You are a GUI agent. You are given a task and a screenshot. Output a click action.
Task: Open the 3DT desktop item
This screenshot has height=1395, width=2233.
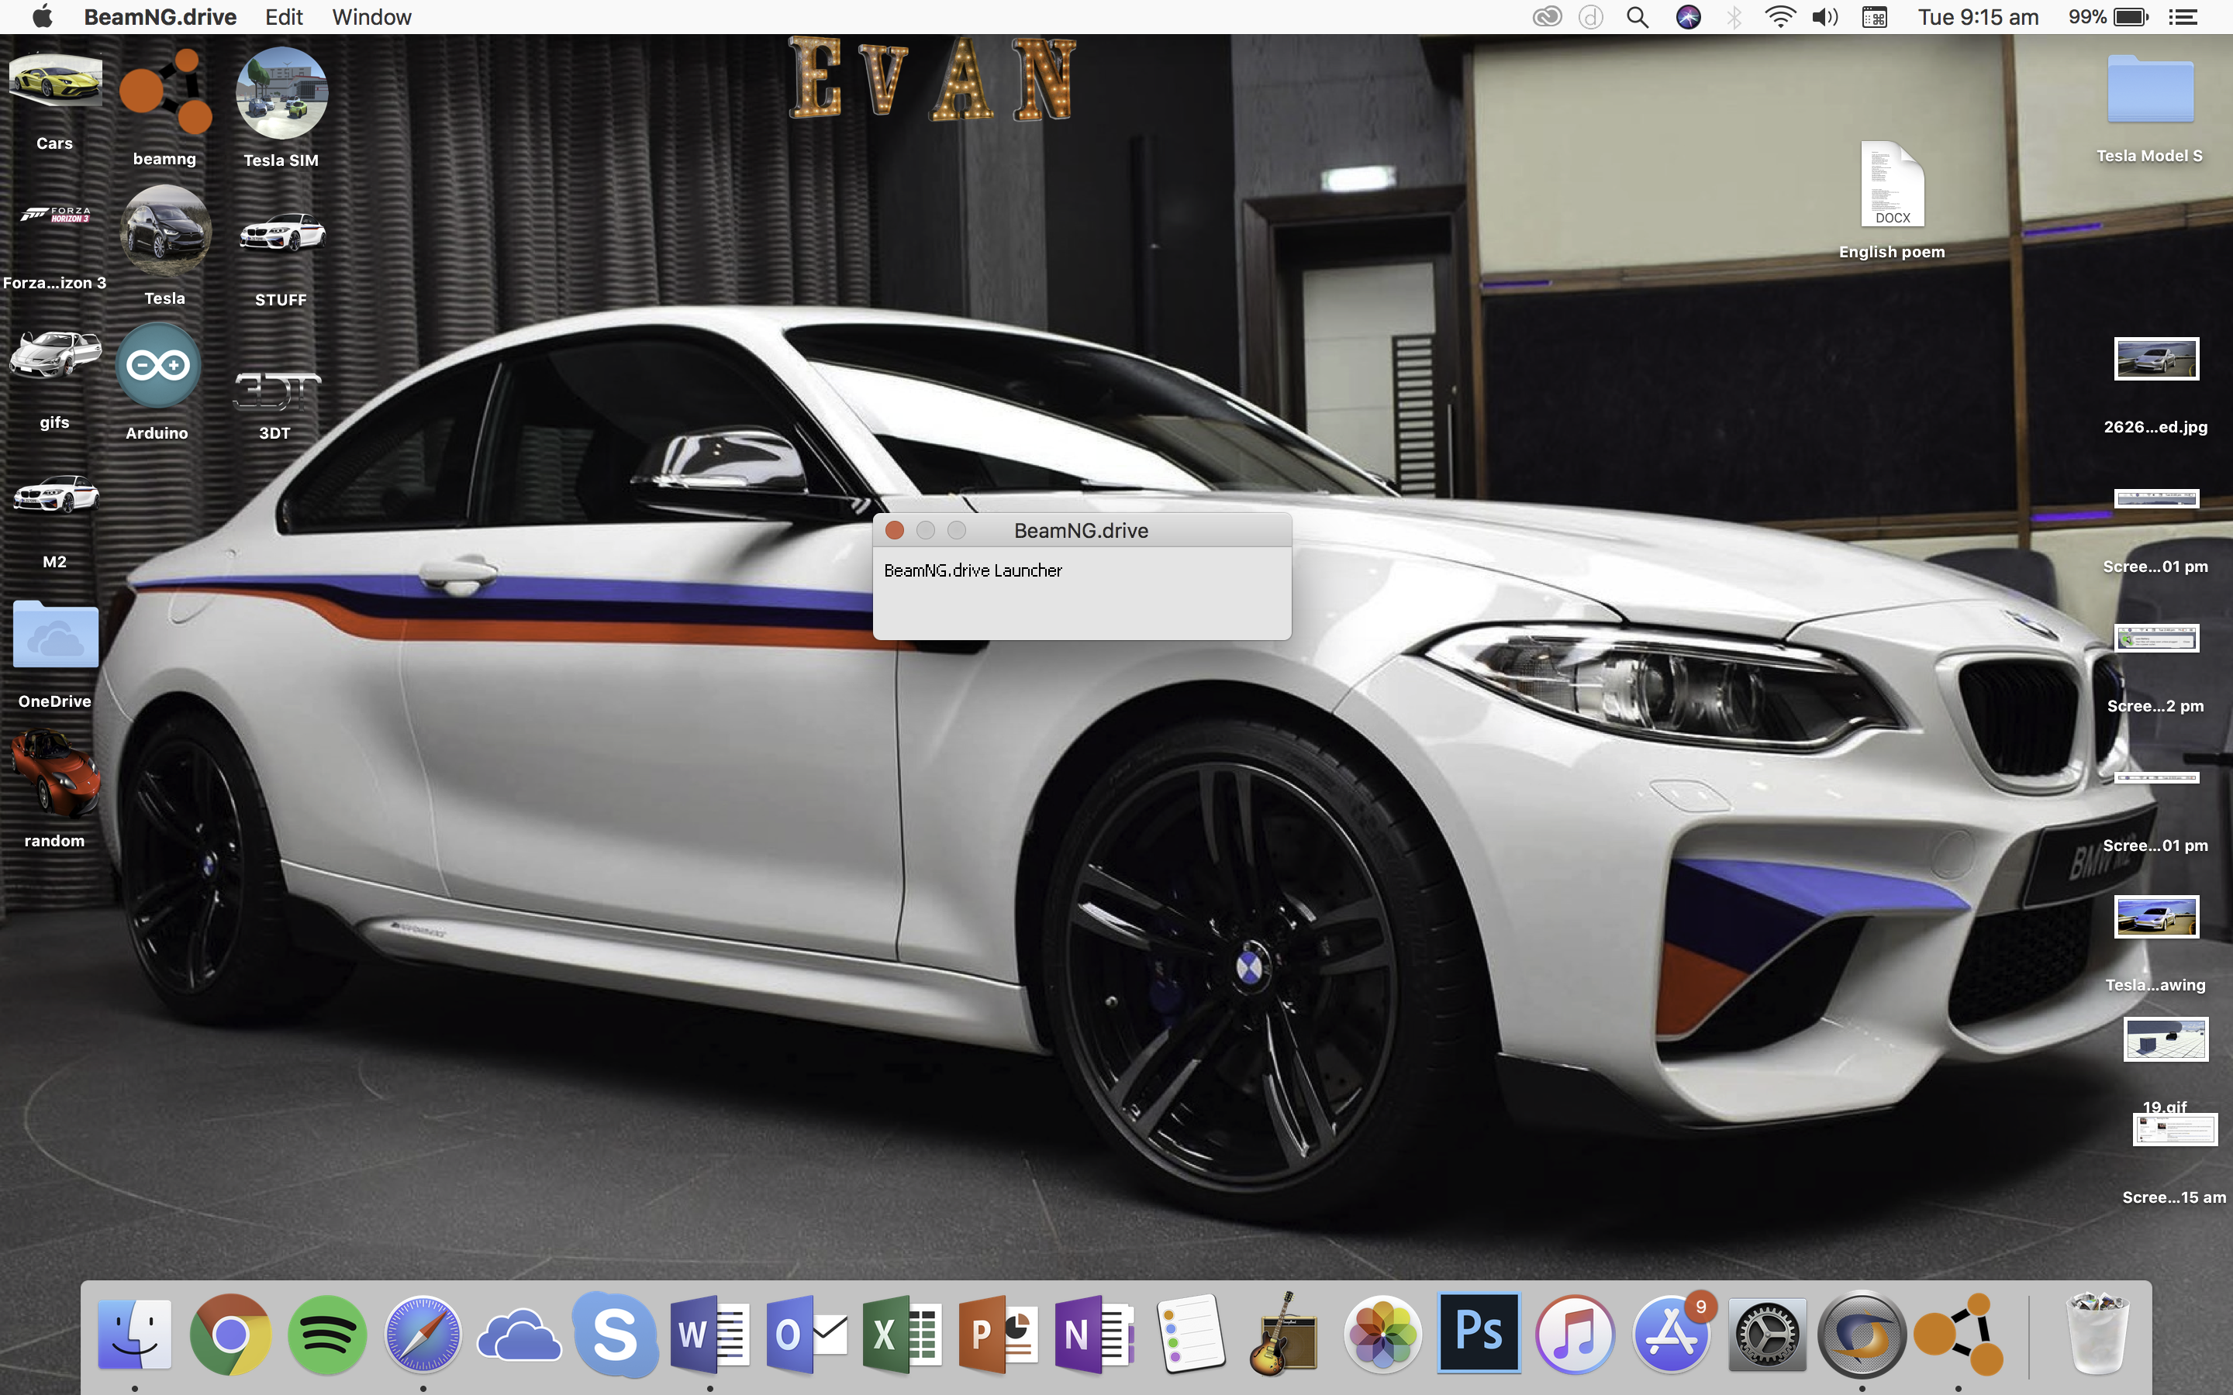click(276, 391)
